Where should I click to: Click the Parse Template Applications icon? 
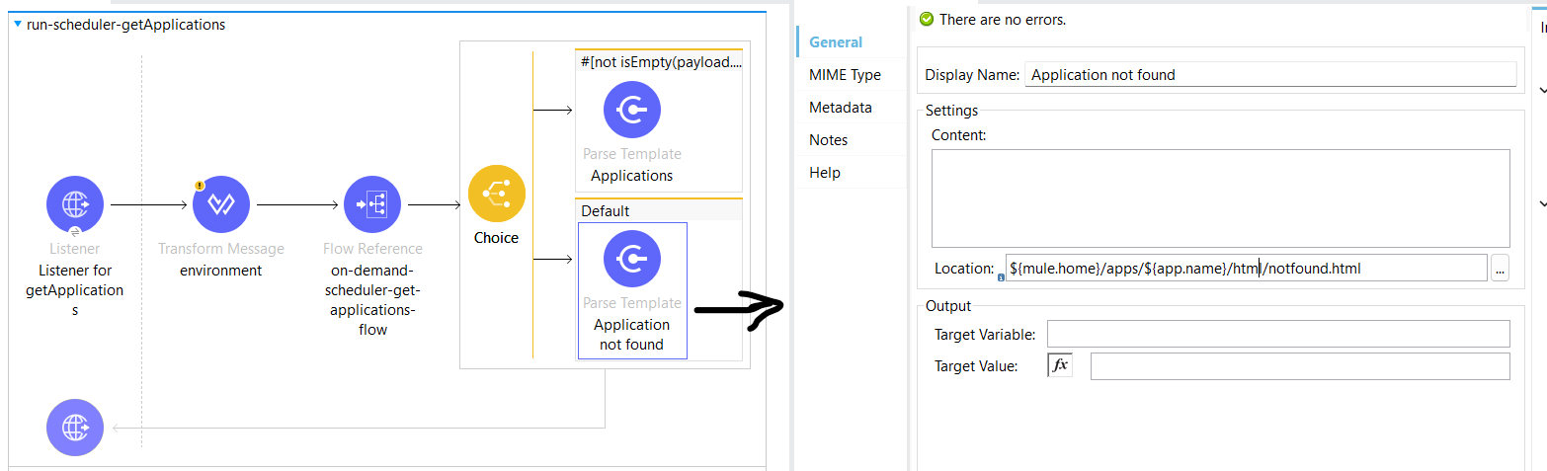(x=631, y=110)
